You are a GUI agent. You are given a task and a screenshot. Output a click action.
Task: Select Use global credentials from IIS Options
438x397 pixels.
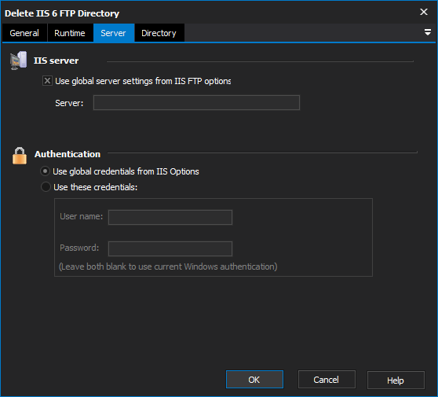point(45,171)
